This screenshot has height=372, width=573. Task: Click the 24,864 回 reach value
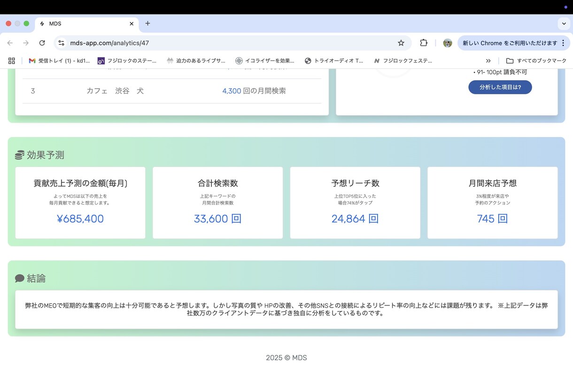[355, 219]
